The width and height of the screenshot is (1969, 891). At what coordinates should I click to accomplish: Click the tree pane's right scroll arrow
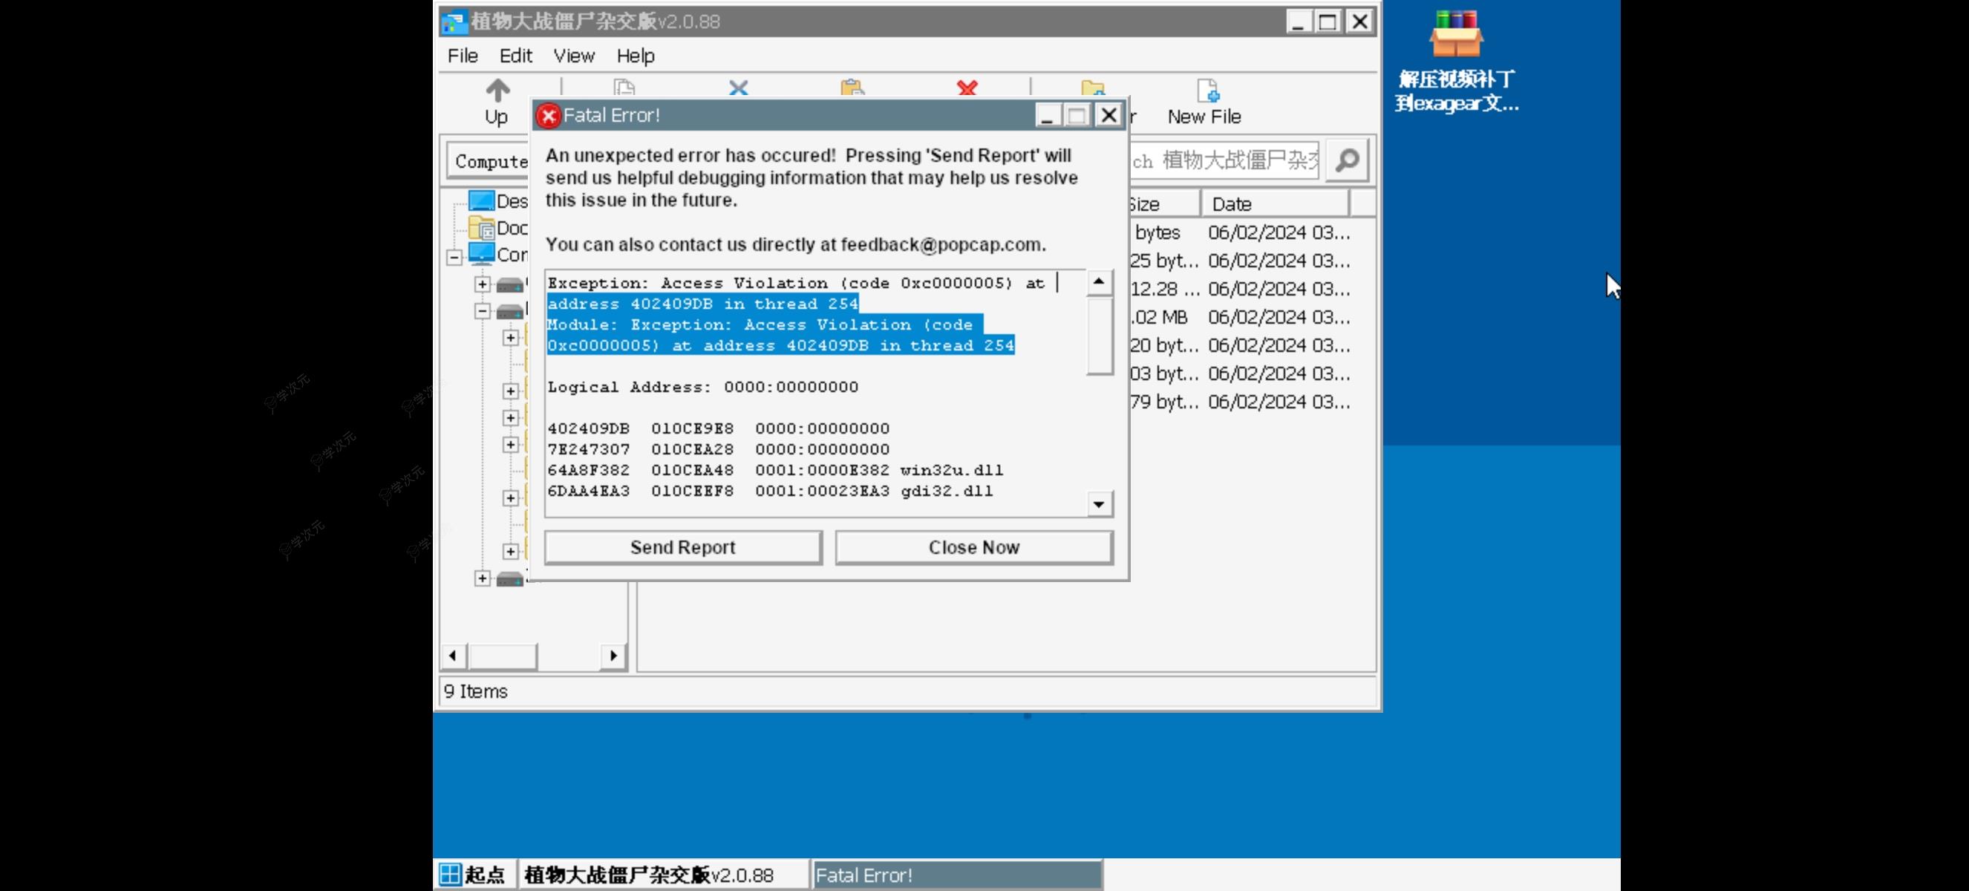[x=613, y=655]
